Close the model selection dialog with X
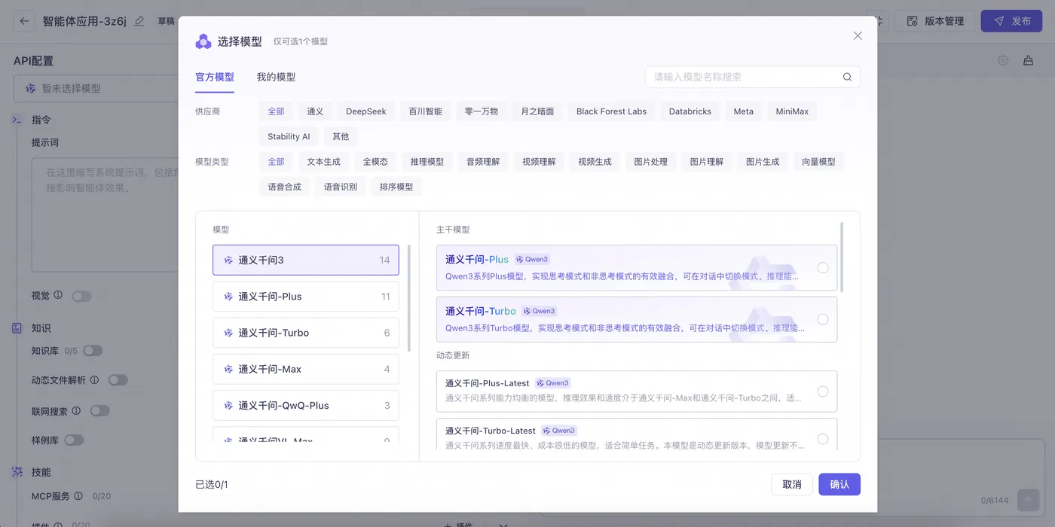Viewport: 1055px width, 527px height. pyautogui.click(x=858, y=35)
